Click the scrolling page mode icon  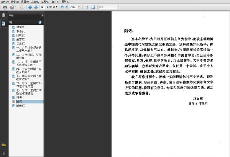click(86, 7)
